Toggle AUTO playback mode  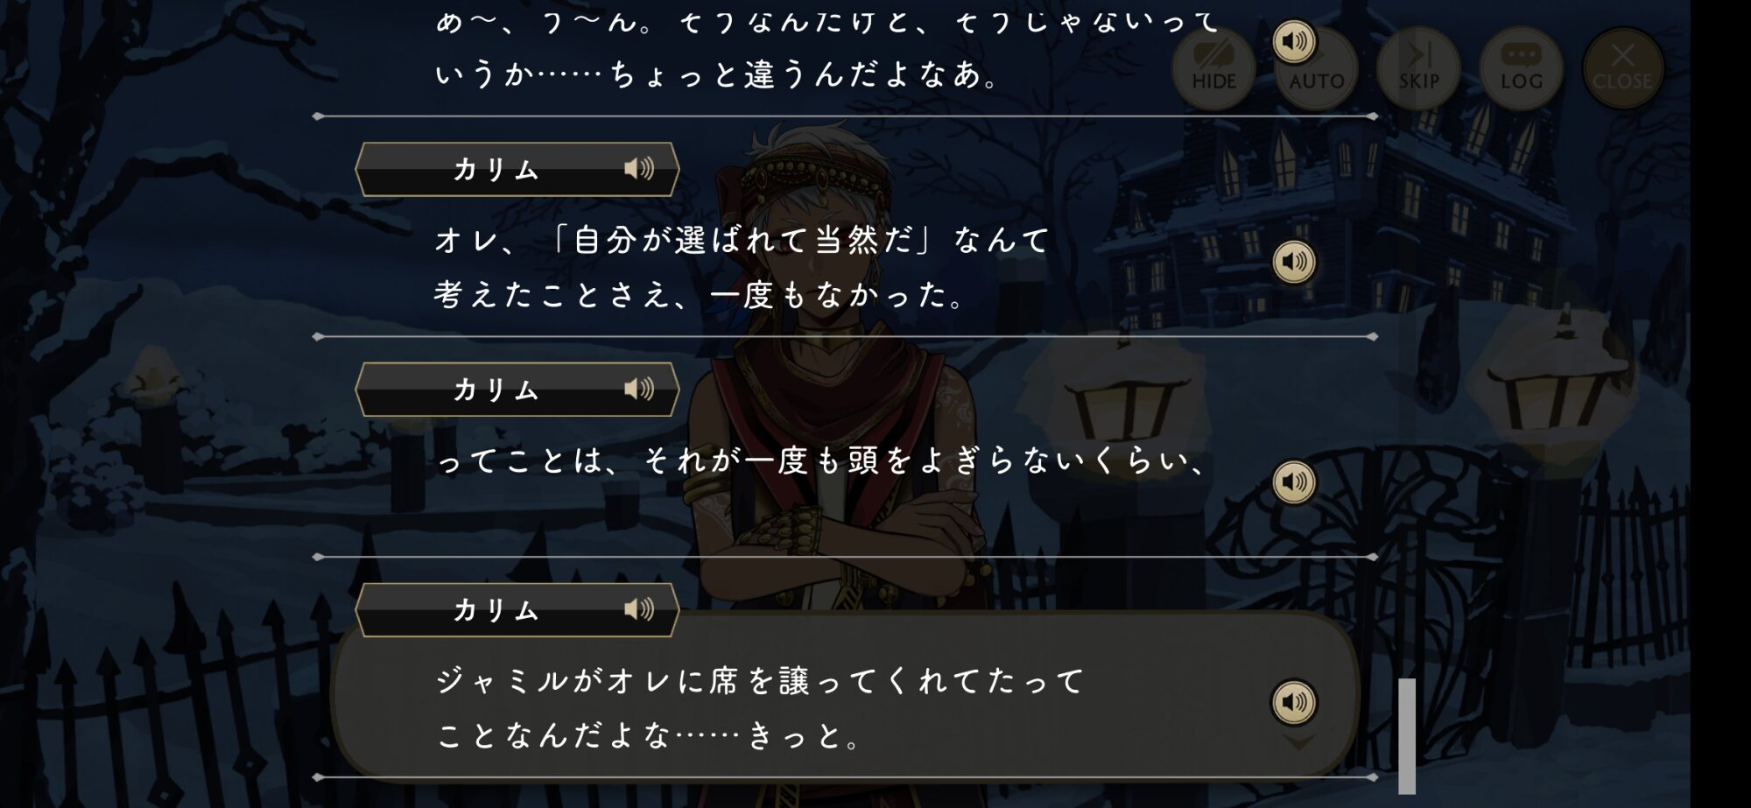pyautogui.click(x=1317, y=70)
